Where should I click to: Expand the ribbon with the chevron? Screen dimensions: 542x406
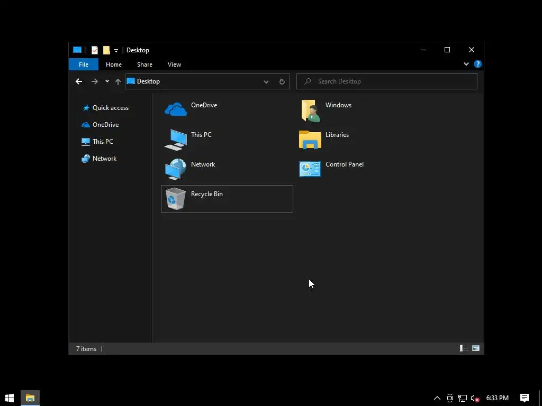tap(466, 64)
